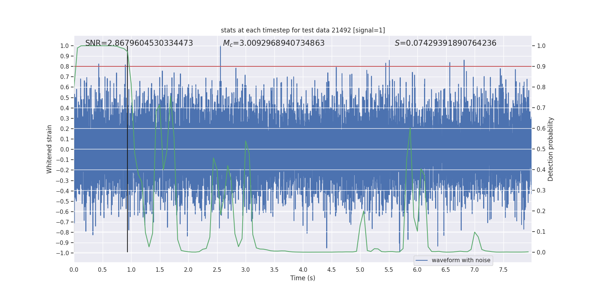This screenshot has width=591, height=295.
Task: Click the 'waveform with noise' legend text
Action: pos(461,260)
